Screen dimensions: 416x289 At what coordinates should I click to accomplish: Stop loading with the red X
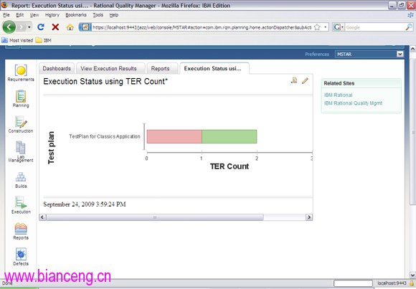pos(55,27)
